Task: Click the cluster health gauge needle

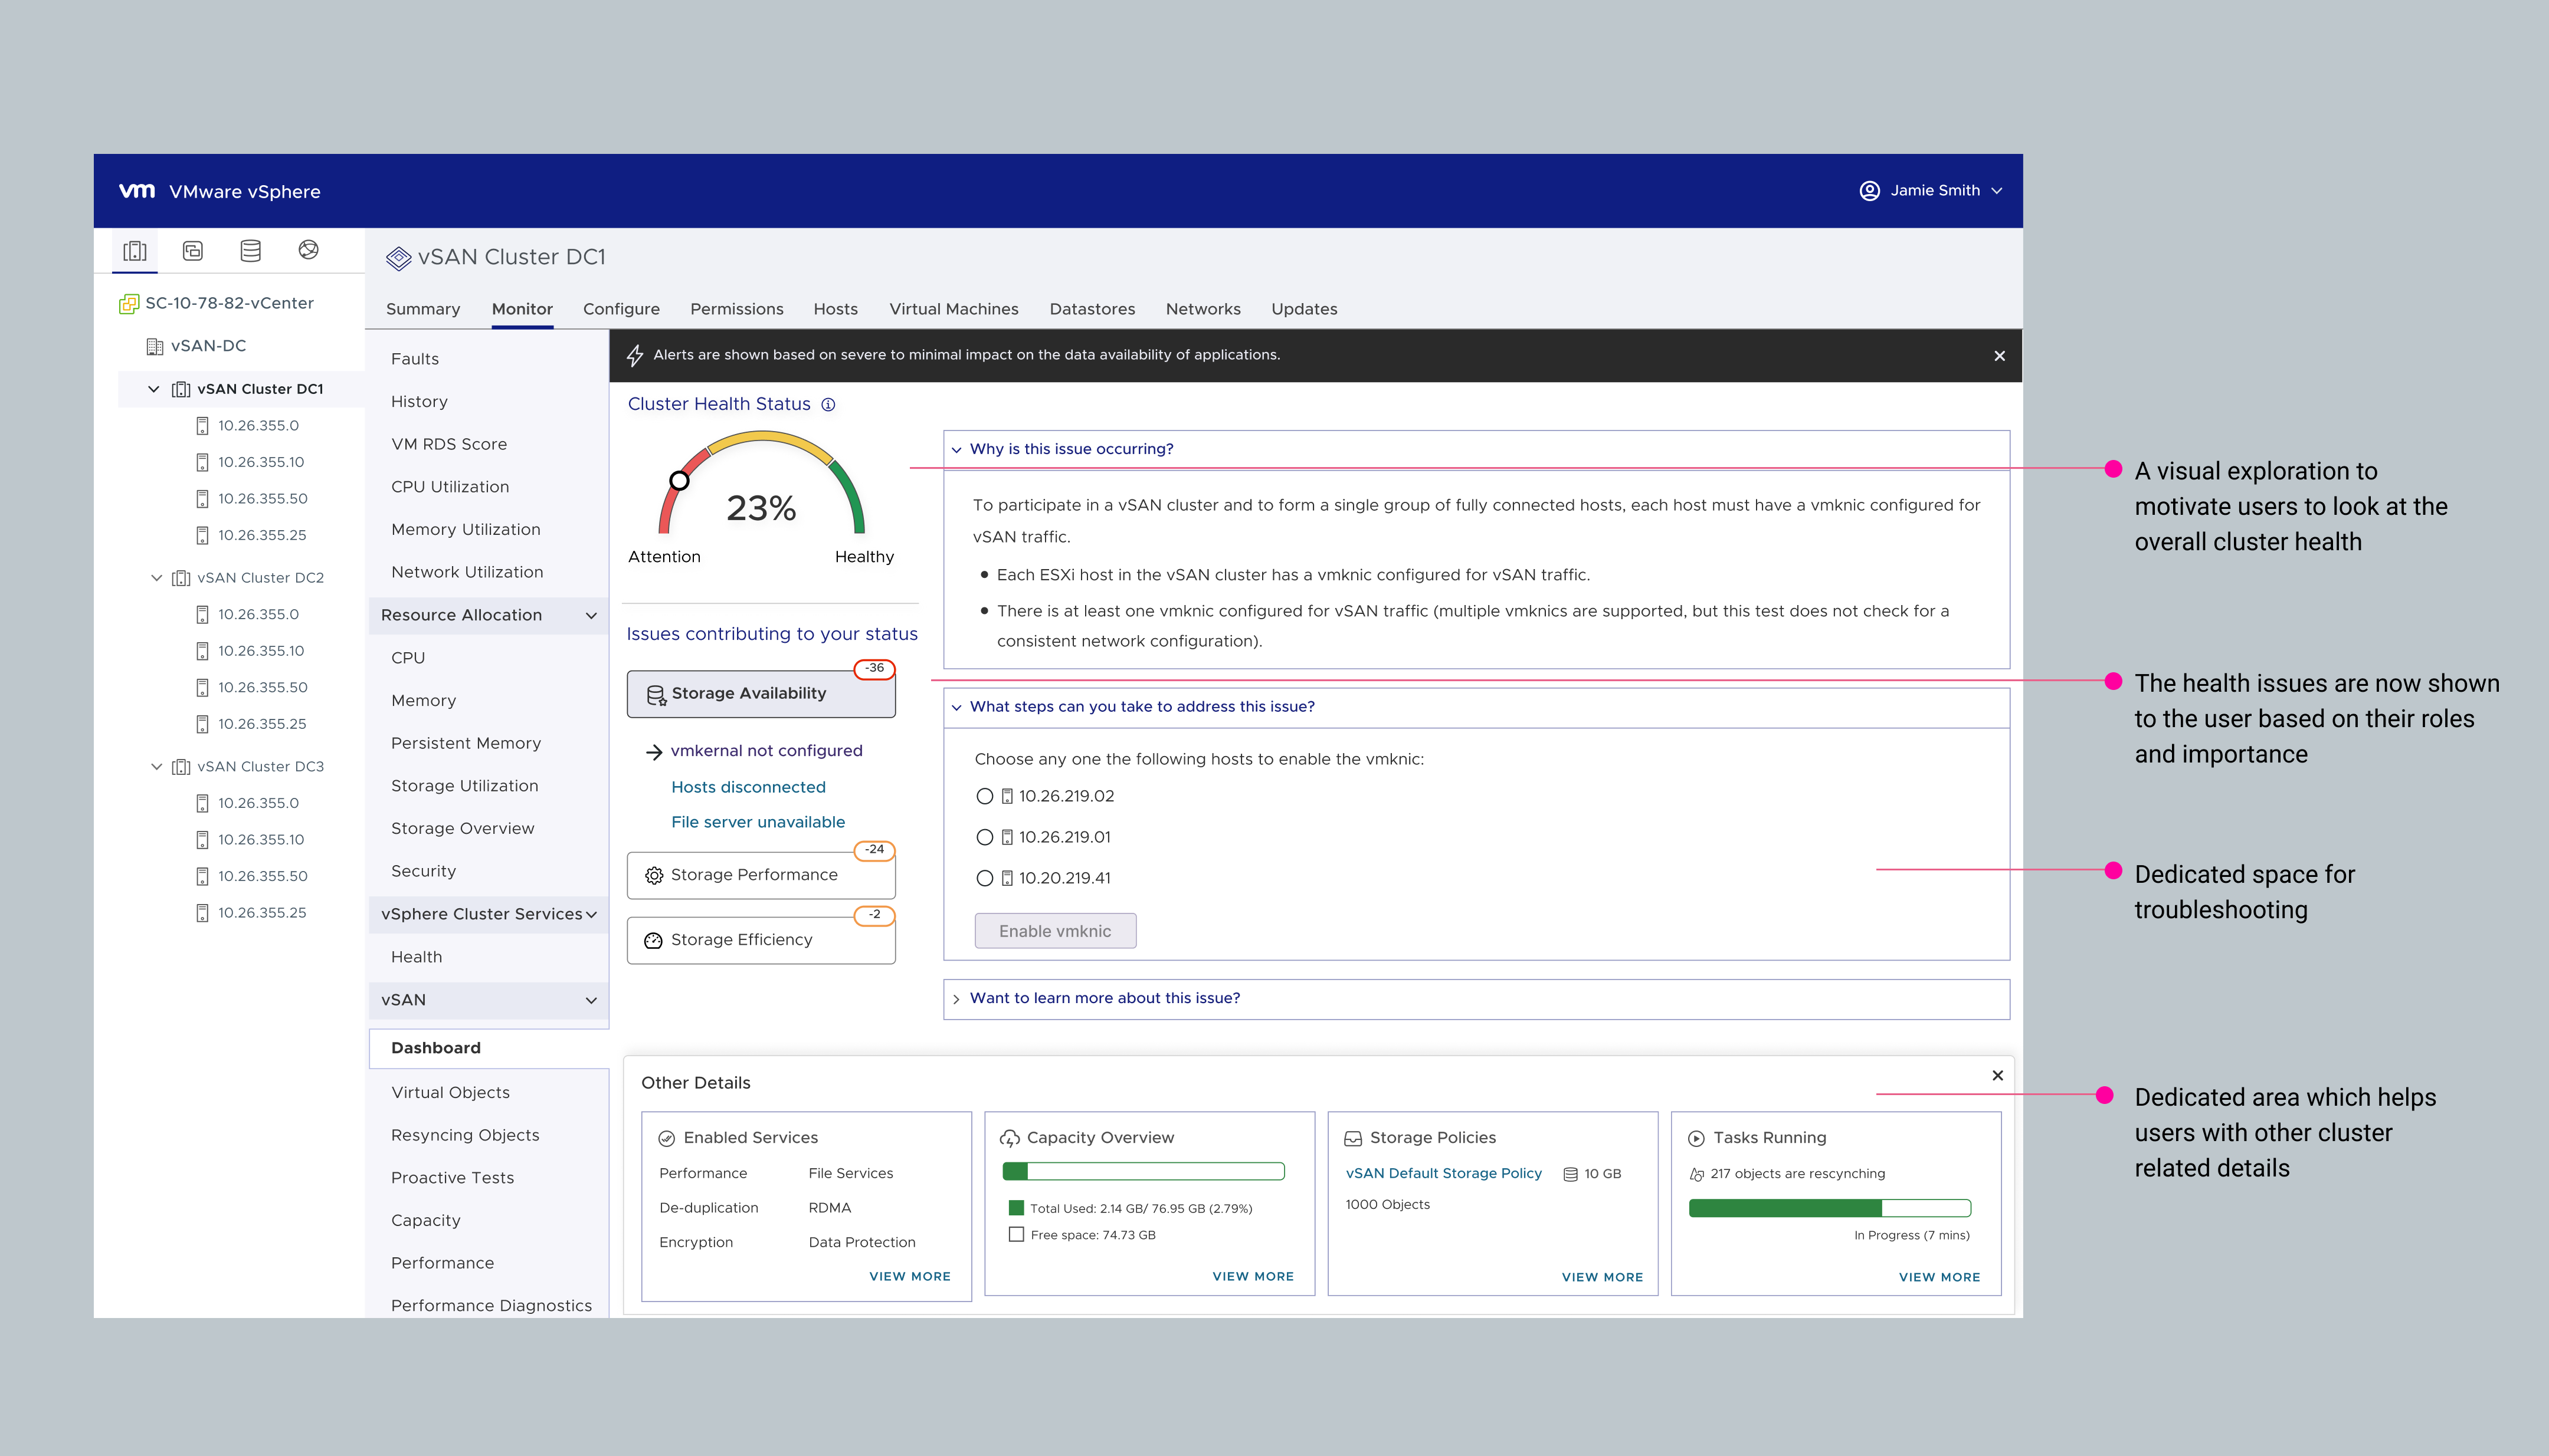Action: click(x=679, y=481)
